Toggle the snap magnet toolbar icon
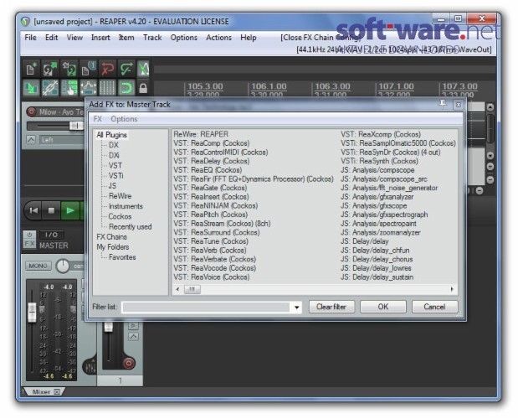This screenshot has height=419, width=518. pyautogui.click(x=127, y=88)
